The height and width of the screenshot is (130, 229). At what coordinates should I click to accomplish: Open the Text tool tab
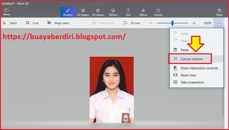128,12
